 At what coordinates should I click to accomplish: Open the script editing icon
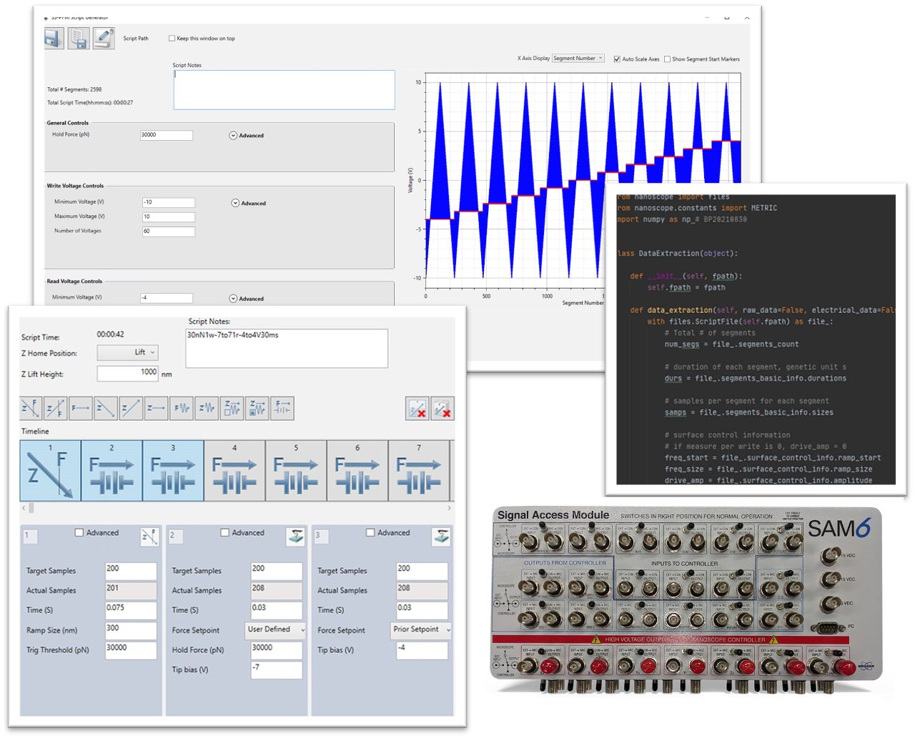coord(104,37)
